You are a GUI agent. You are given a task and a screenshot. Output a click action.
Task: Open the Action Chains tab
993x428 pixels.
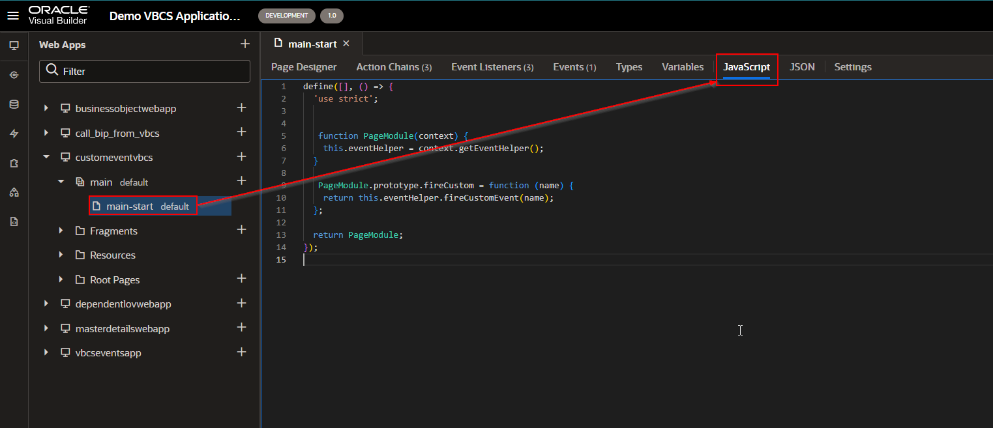394,67
